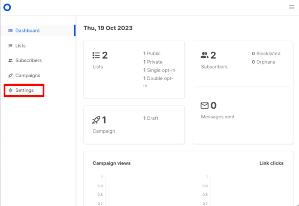Click the Campaign views chart heading
Viewport: 299px width, 206px height.
coord(112,163)
